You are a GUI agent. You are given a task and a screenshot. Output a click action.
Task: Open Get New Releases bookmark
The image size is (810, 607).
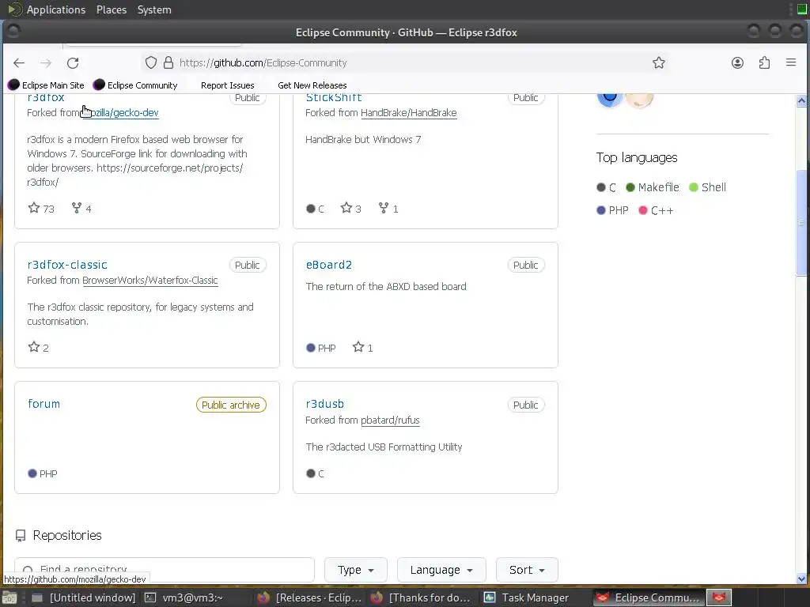[x=312, y=85]
